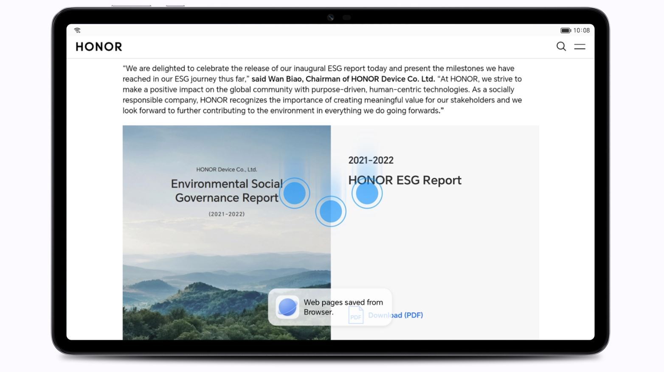This screenshot has height=372, width=664.
Task: Click the '2021-2022' label above the report heading
Action: click(x=371, y=160)
